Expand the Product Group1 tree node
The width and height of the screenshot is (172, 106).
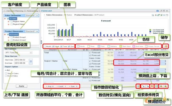click(x=9, y=37)
